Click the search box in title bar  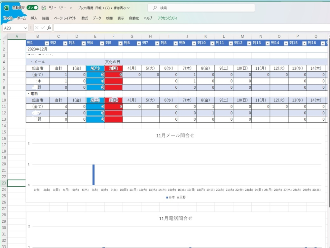(x=201, y=8)
